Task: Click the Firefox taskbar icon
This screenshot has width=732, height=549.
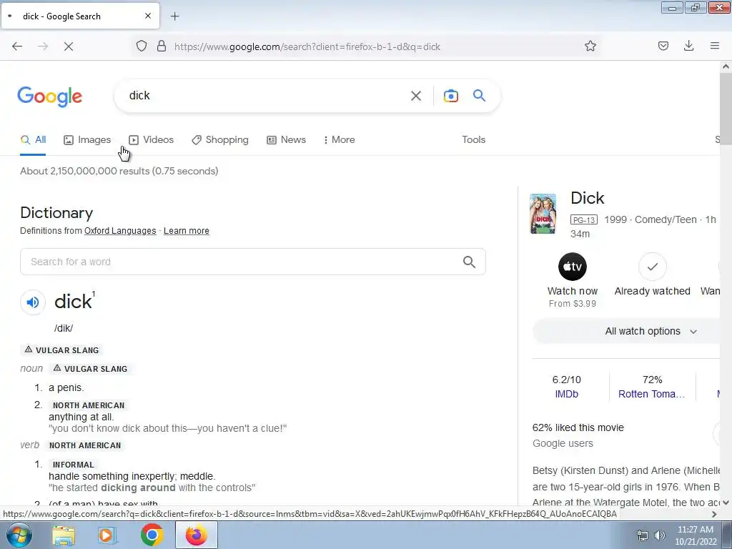Action: tap(196, 535)
